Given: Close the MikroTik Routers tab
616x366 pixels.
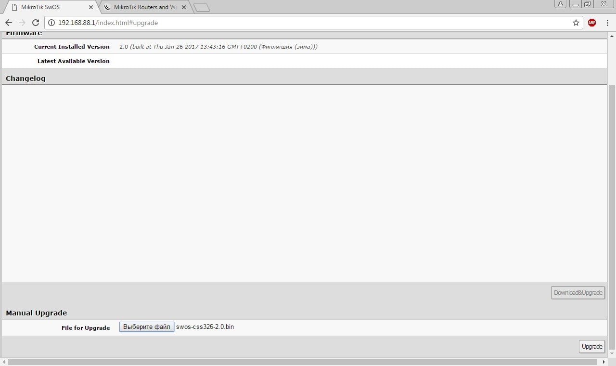Looking at the screenshot, I should coord(184,7).
